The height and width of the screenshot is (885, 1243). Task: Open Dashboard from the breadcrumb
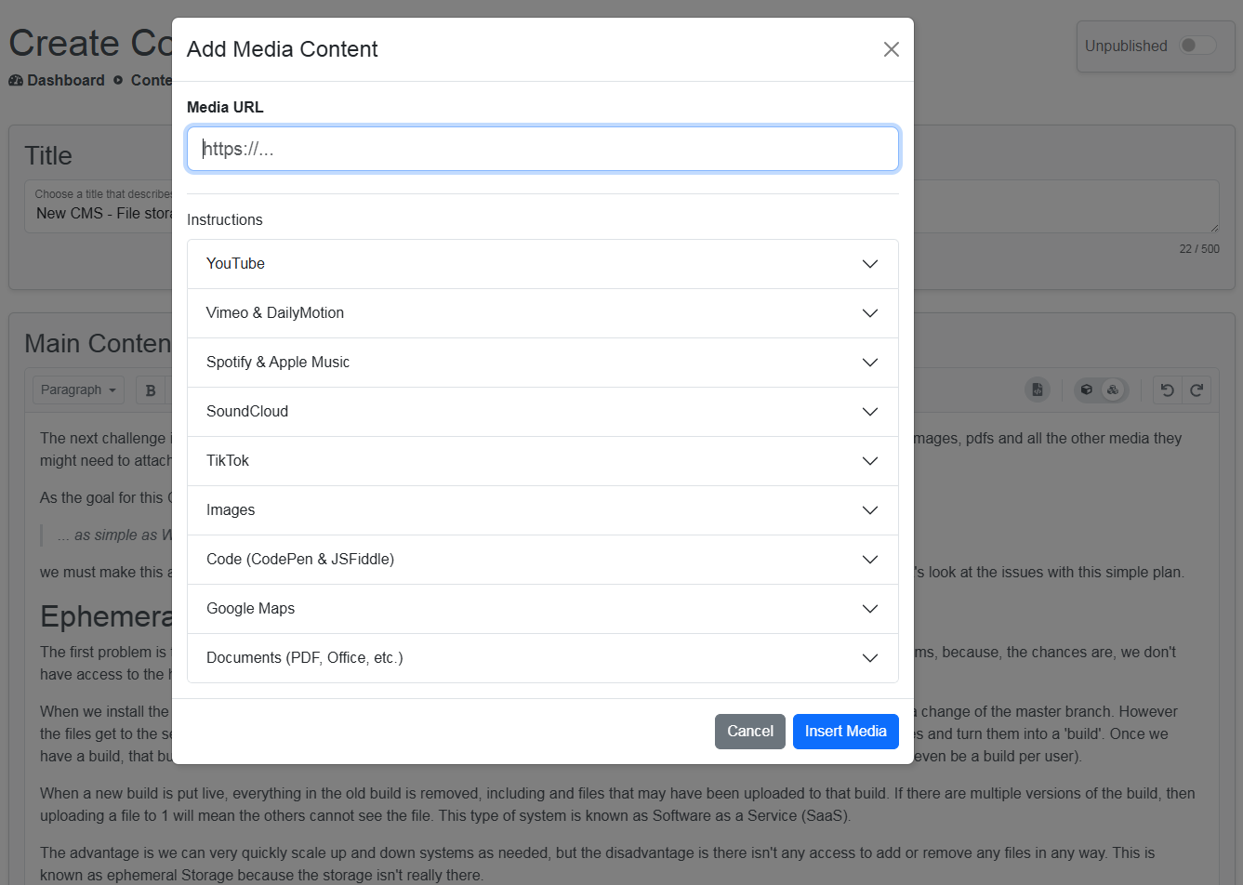coord(64,80)
